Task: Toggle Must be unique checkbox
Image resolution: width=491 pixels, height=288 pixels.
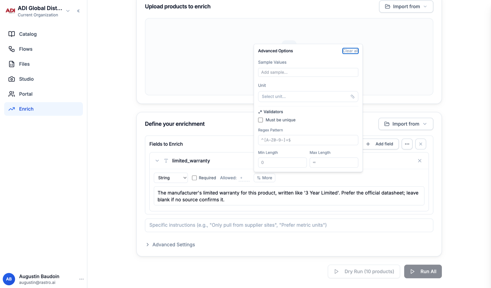Action: pyautogui.click(x=261, y=120)
